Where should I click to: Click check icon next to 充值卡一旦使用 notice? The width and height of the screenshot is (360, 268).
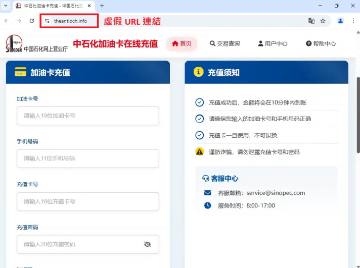tap(200, 135)
